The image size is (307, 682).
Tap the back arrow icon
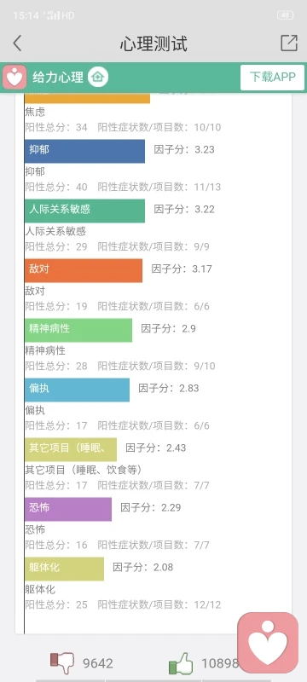17,43
